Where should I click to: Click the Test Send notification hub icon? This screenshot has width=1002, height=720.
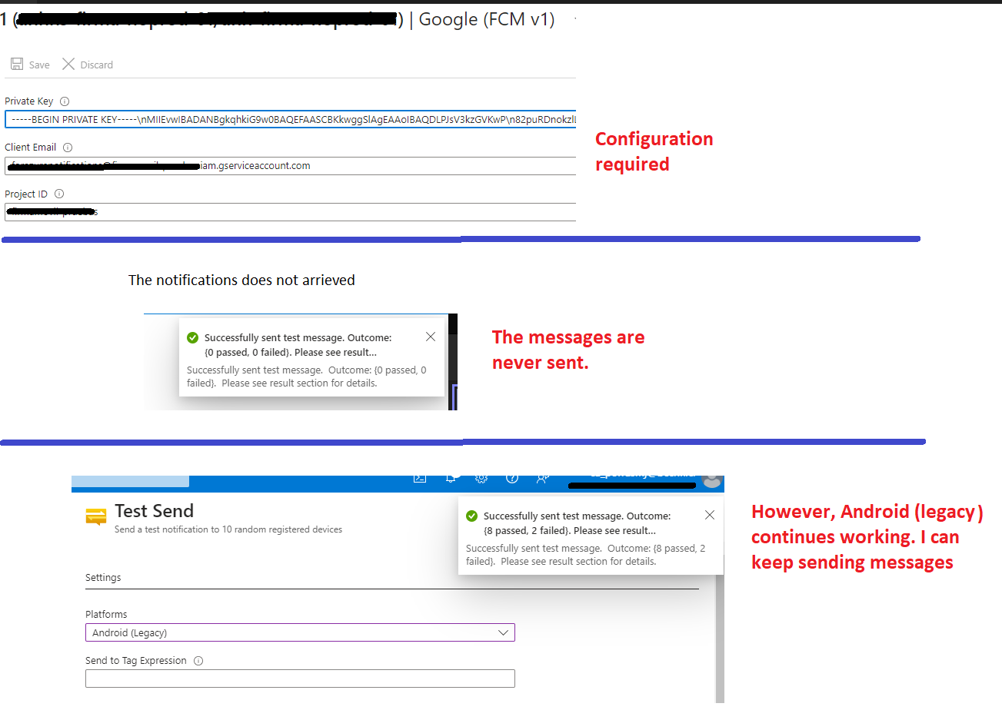(x=96, y=516)
